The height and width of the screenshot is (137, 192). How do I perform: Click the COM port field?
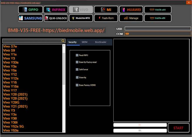[x=158, y=34]
